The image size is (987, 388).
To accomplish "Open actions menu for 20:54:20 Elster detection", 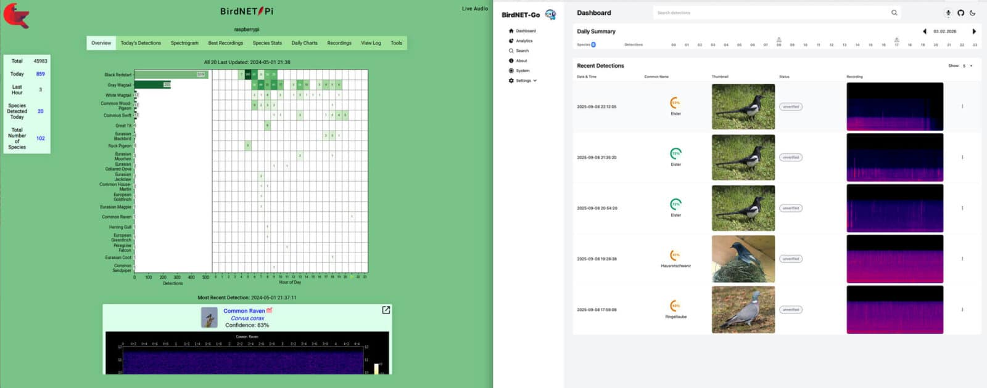I will pos(962,208).
